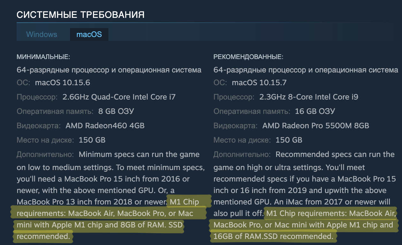402x245 pixels.
Task: Switch to the Windows requirements tab
Action: 42,34
